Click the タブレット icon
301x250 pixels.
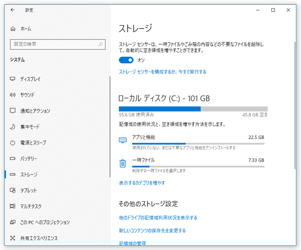(12, 190)
